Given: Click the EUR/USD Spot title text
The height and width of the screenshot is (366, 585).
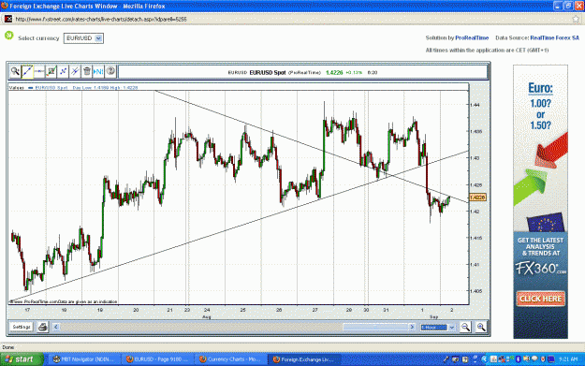Looking at the screenshot, I should pos(268,73).
